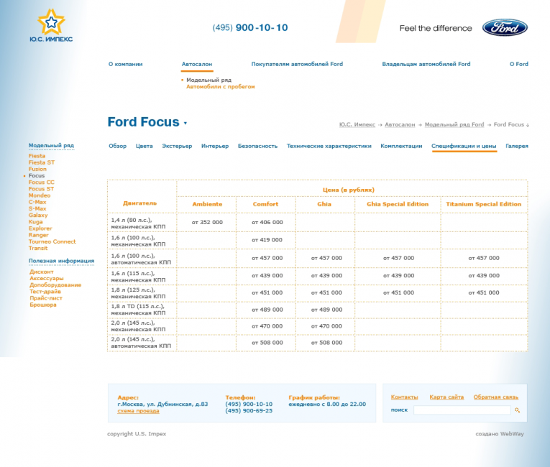This screenshot has width=550, height=467.
Task: Open Автомобили с пробегом submenu link
Action: coord(220,87)
